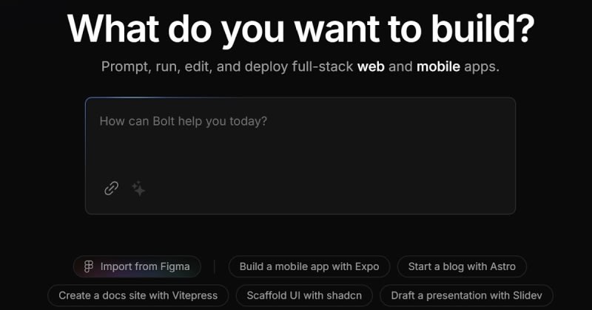Pick "Create a docs site with Vitepress"
This screenshot has height=310, width=592.
(138, 295)
